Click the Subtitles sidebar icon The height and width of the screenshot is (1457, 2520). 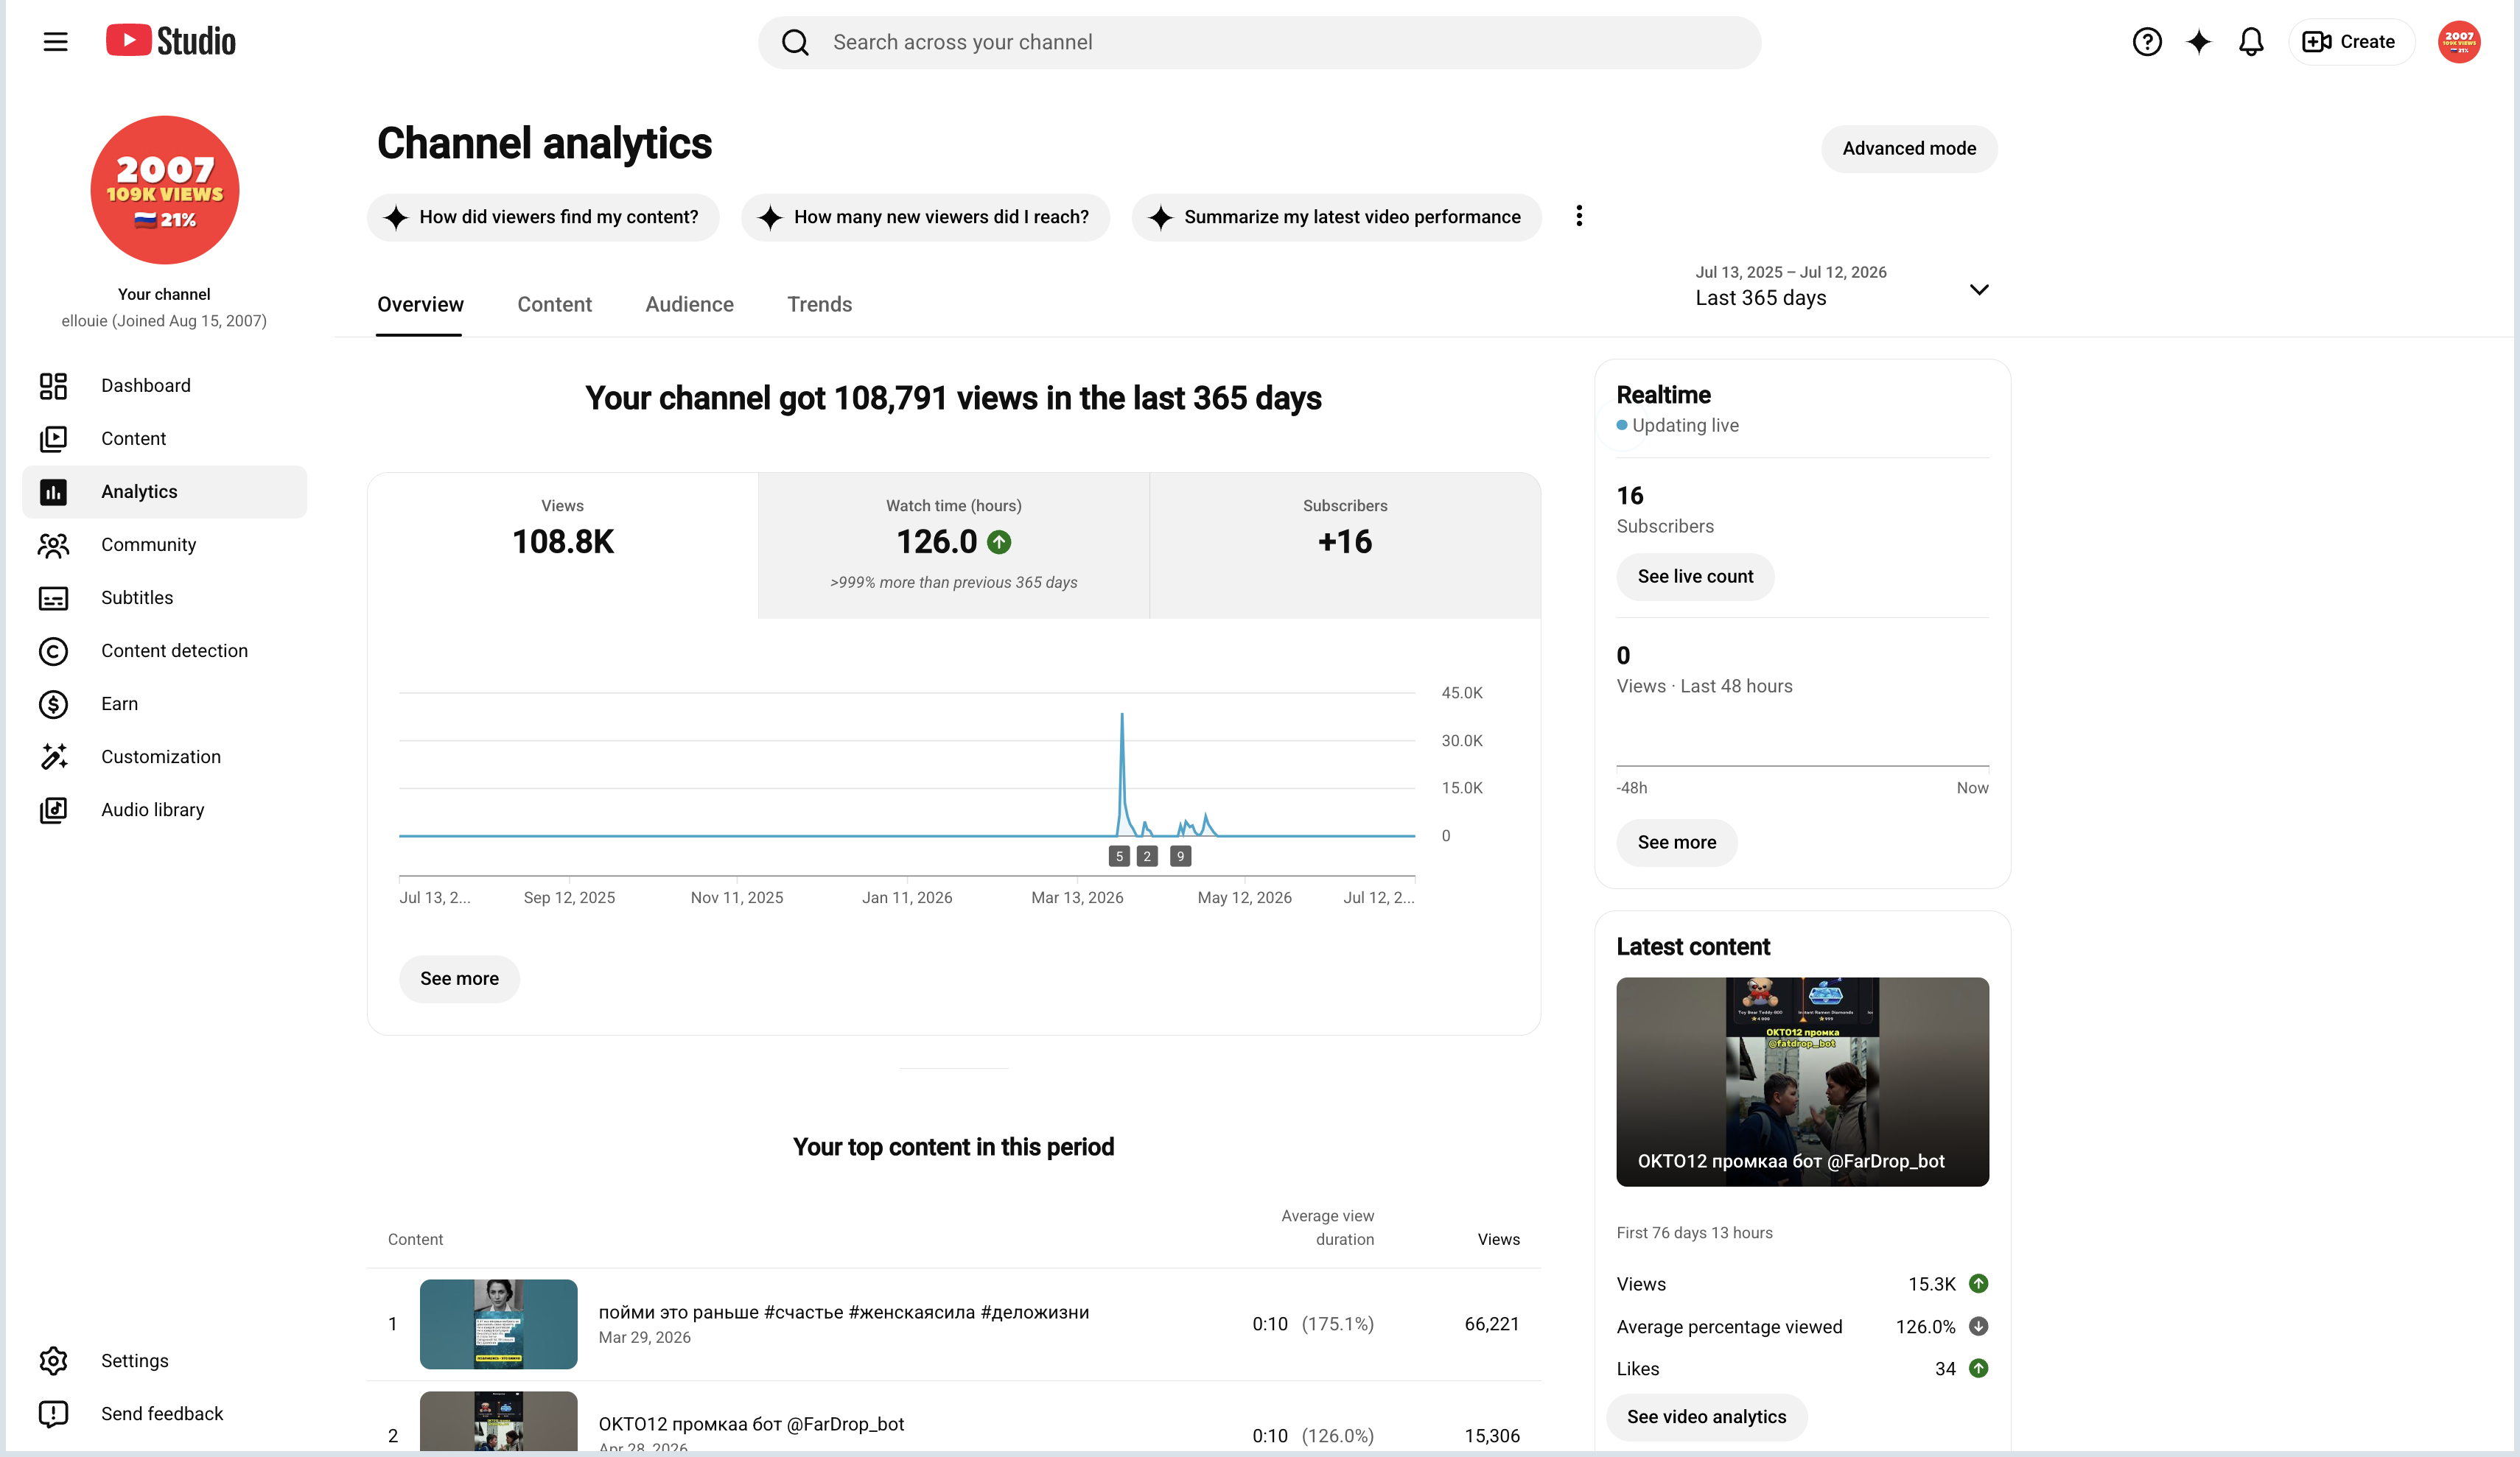[x=53, y=598]
